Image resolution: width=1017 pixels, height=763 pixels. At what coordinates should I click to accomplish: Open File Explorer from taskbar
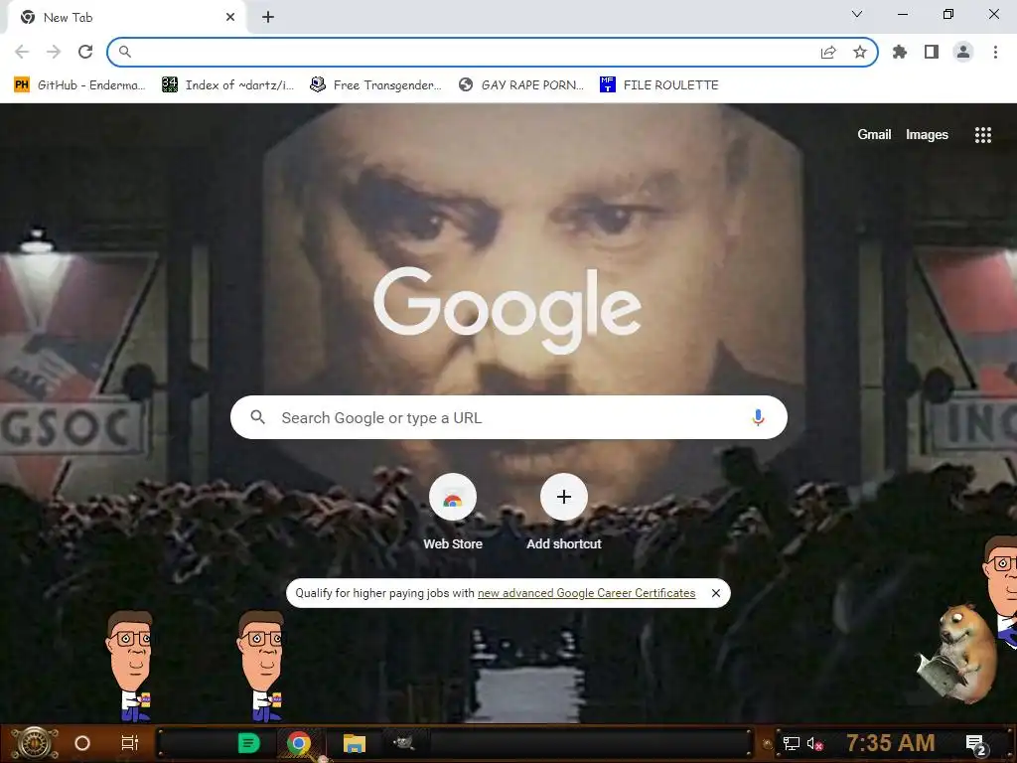pyautogui.click(x=355, y=743)
